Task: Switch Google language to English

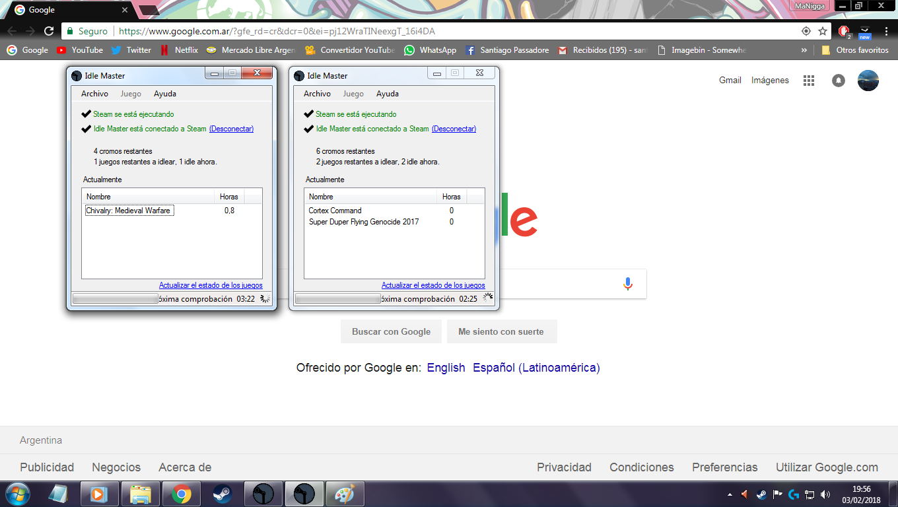Action: 446,368
